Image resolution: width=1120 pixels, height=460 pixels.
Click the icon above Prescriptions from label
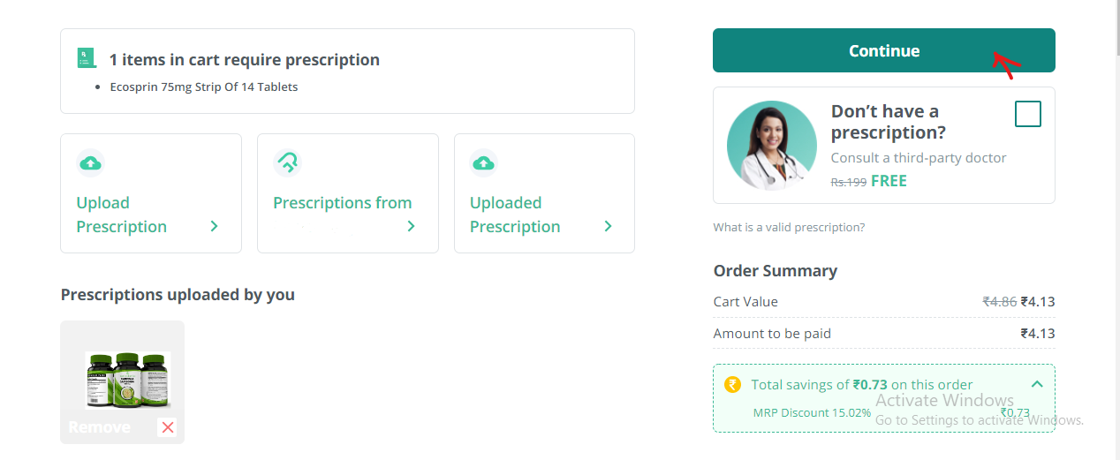(x=287, y=162)
